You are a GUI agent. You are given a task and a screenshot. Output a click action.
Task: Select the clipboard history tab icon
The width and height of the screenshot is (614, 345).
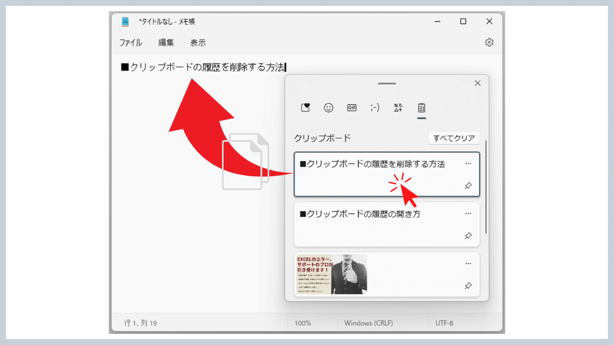point(422,107)
